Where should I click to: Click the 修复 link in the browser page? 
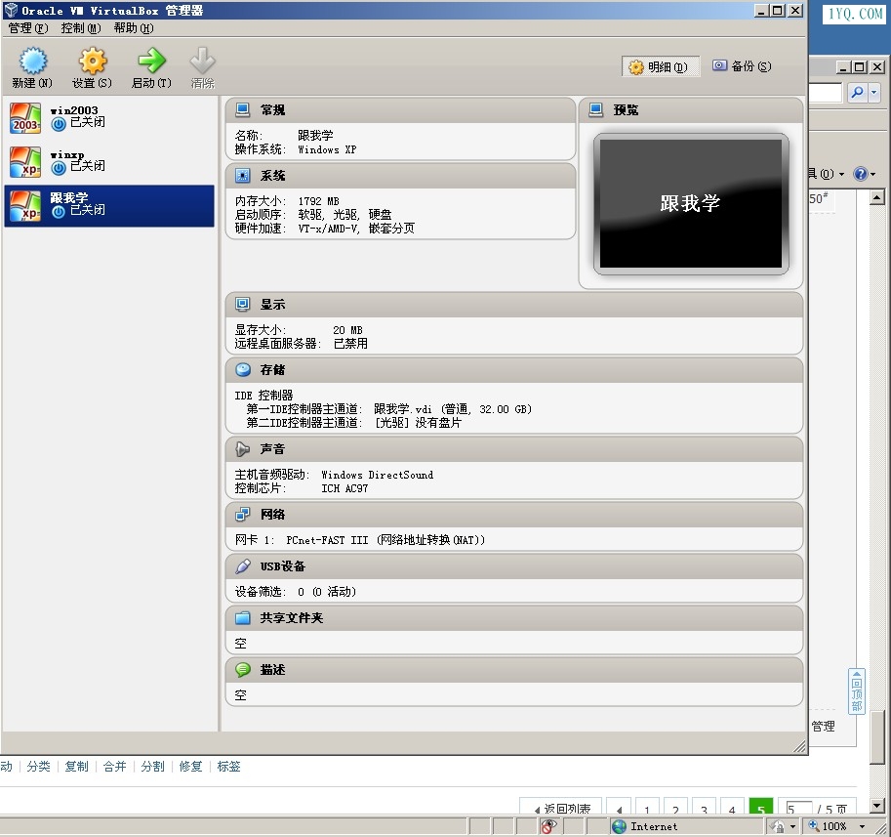pos(191,767)
